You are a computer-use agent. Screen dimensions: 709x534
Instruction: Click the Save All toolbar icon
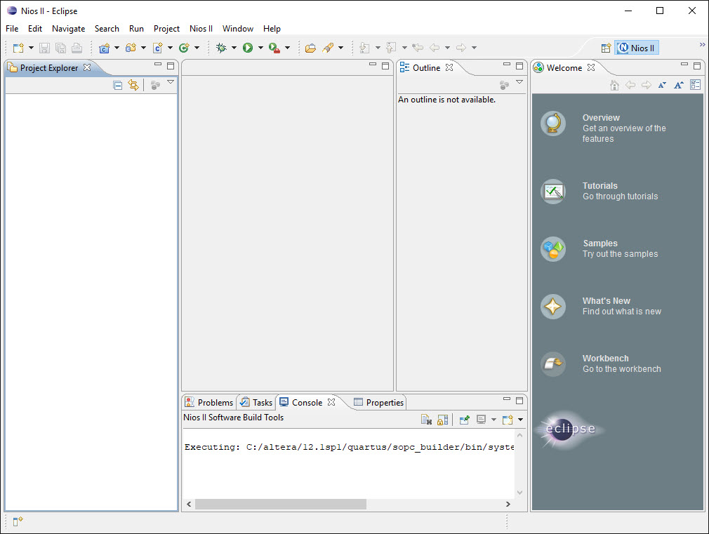click(60, 48)
